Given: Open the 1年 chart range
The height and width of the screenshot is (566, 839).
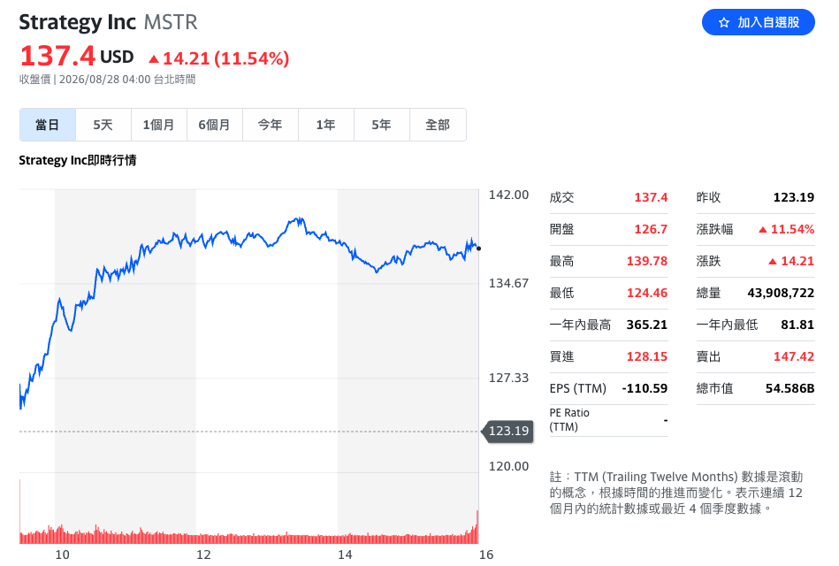Looking at the screenshot, I should (326, 125).
